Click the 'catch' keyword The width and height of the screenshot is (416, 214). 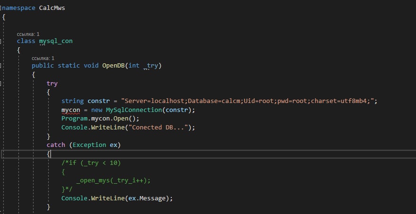56,145
